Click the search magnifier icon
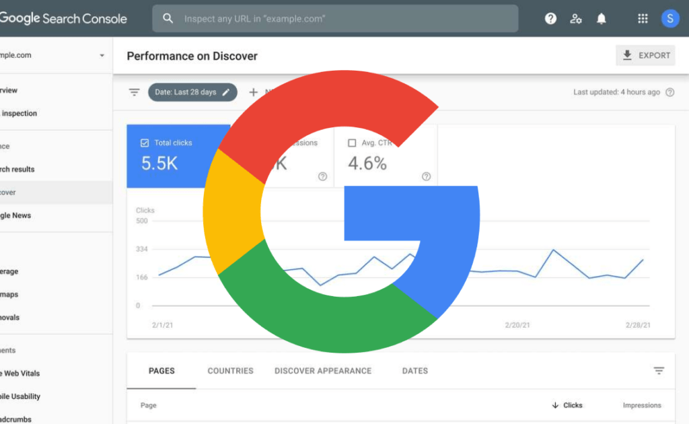Image resolution: width=689 pixels, height=424 pixels. coord(168,18)
